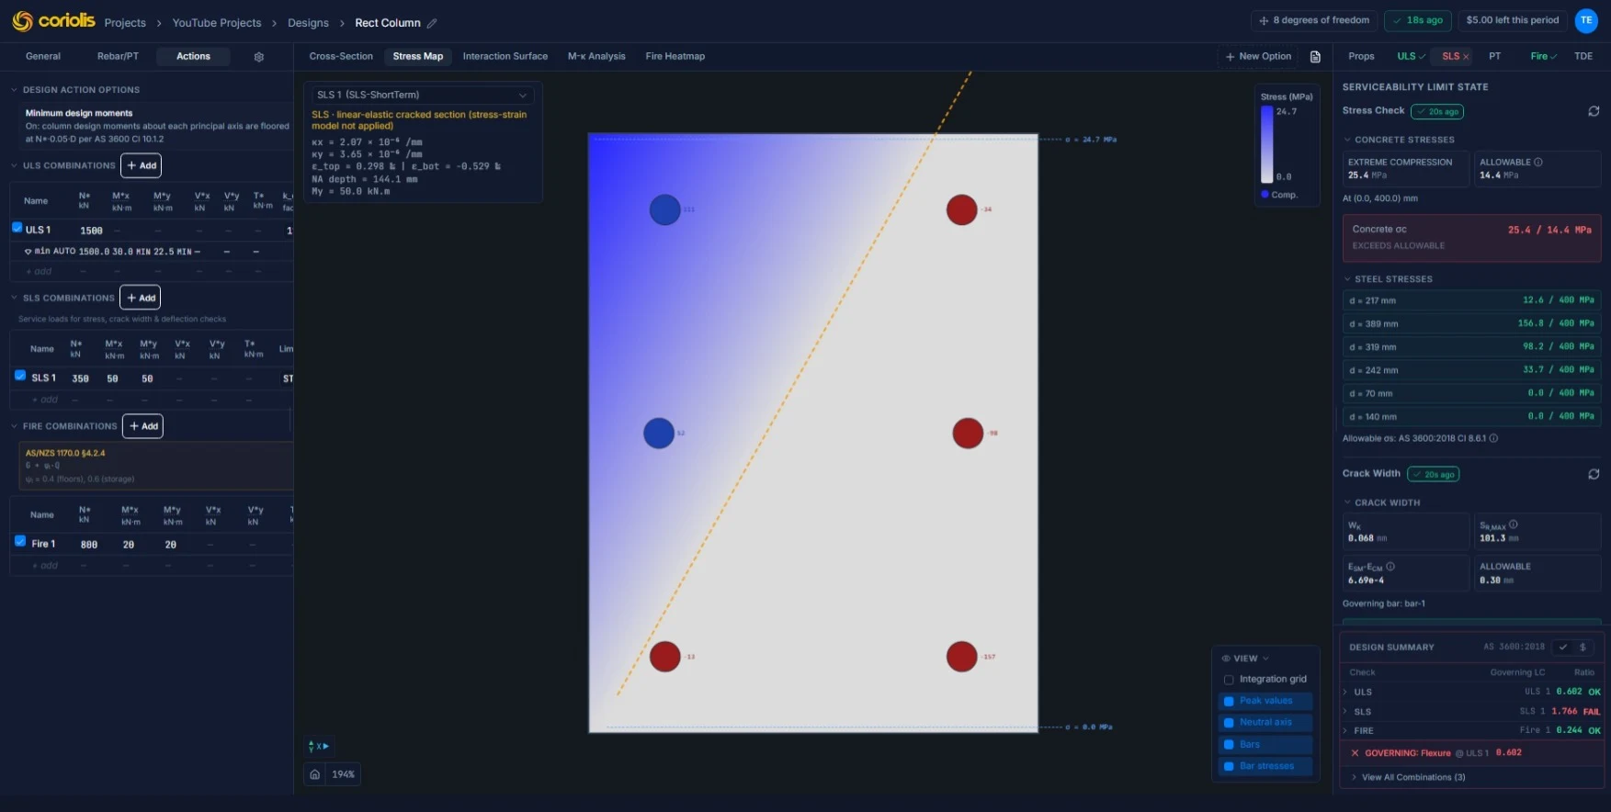Click the Stress (MPa) color scale bar
1611x812 pixels.
tap(1266, 144)
